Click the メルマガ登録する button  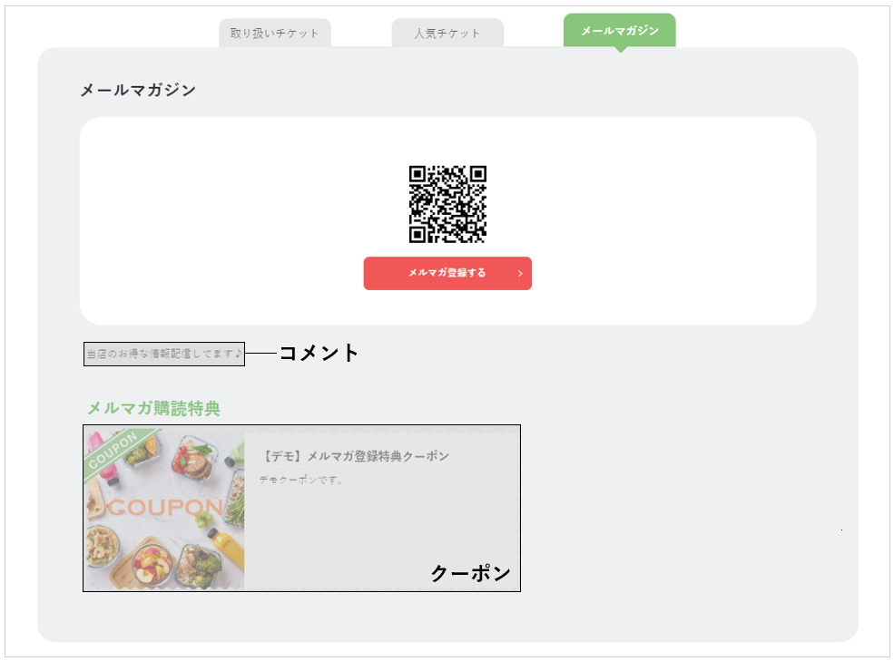(x=447, y=273)
